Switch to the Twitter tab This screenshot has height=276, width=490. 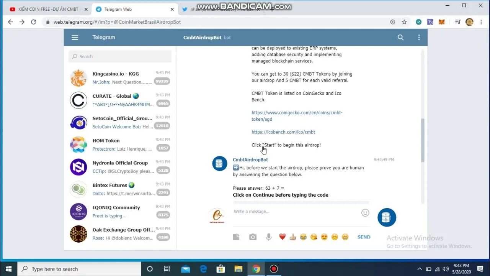(x=220, y=9)
